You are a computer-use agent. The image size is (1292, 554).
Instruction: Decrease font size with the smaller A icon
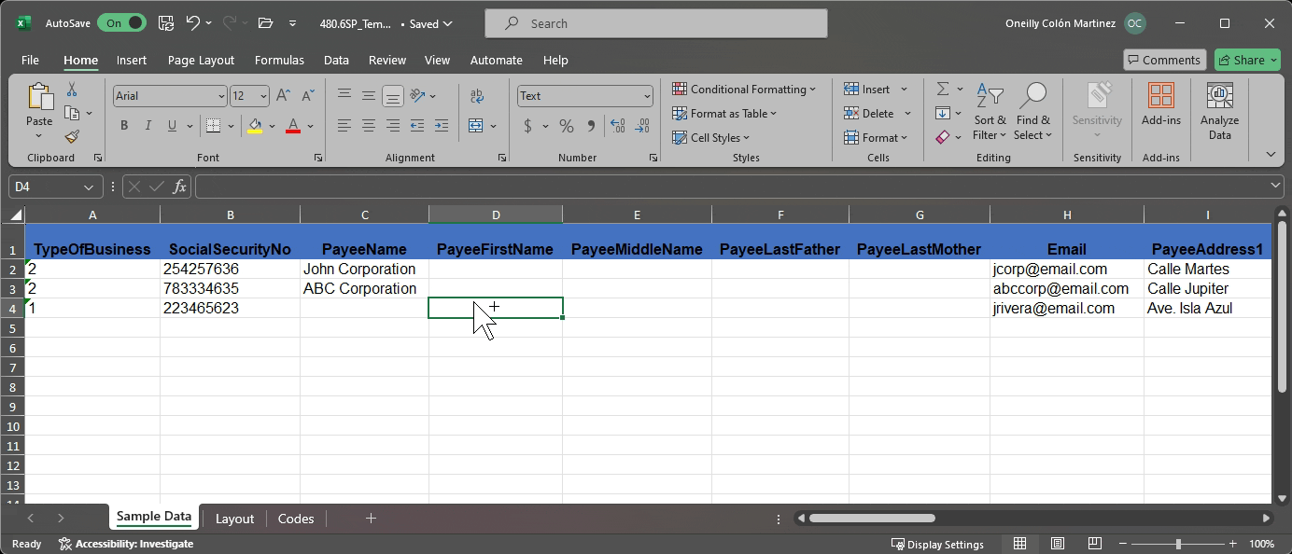pos(308,95)
